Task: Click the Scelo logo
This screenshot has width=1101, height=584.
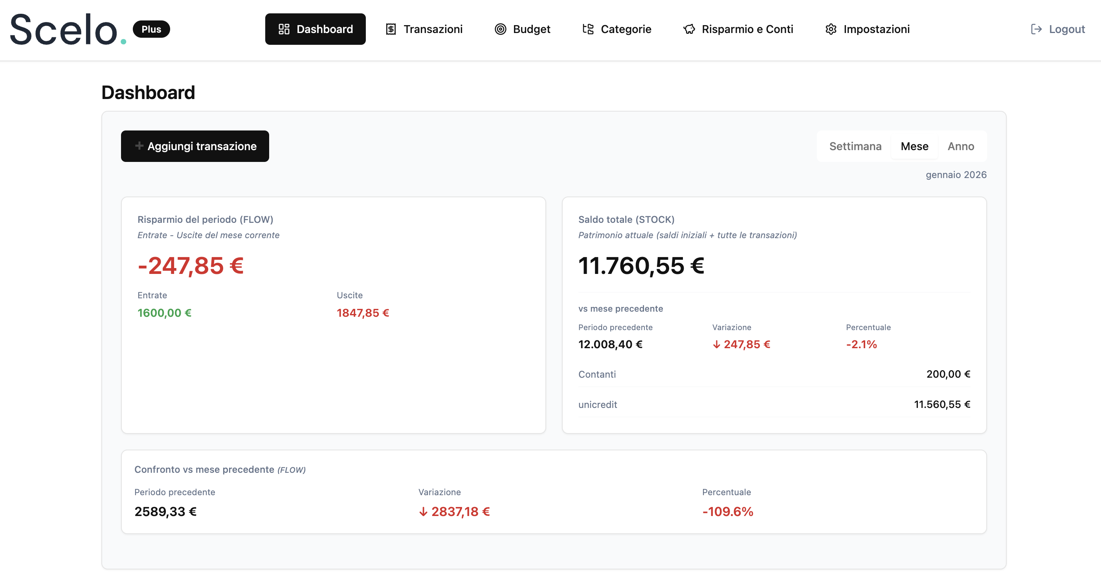Action: pyautogui.click(x=64, y=29)
